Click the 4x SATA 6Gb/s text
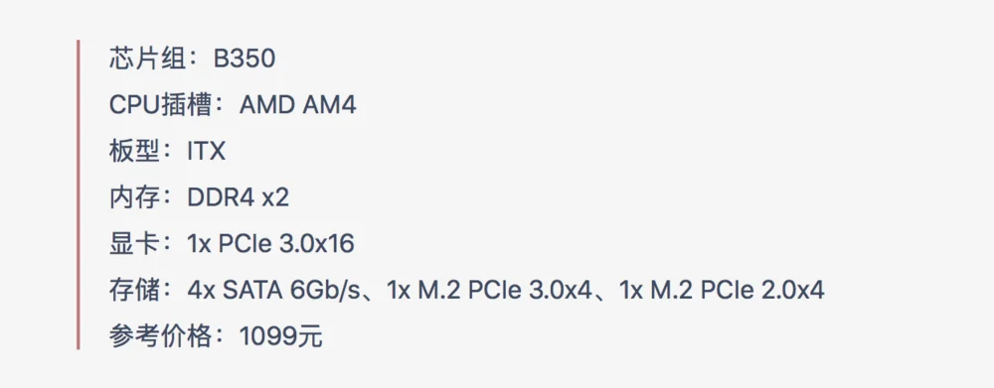The width and height of the screenshot is (994, 388). click(275, 291)
